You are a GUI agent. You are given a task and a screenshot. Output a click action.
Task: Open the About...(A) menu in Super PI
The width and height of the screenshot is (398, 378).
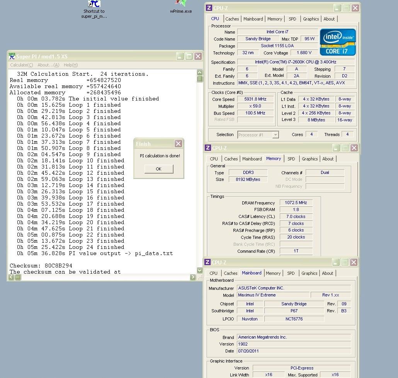click(x=48, y=65)
